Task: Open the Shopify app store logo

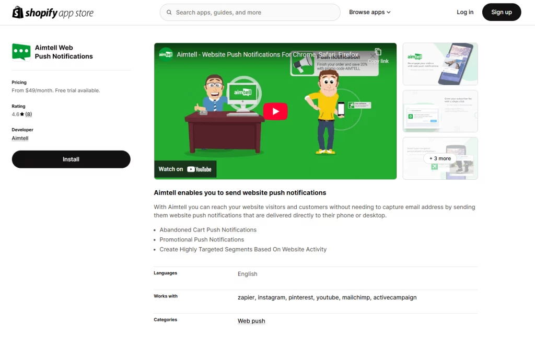Action: point(53,13)
